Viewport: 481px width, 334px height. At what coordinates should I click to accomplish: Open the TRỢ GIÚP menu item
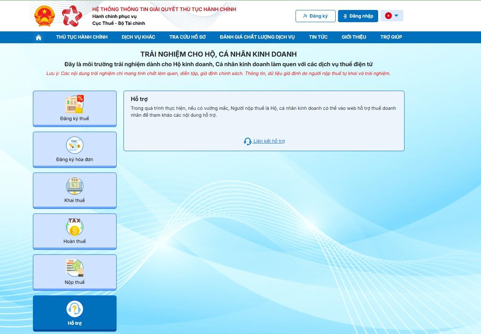coord(391,37)
